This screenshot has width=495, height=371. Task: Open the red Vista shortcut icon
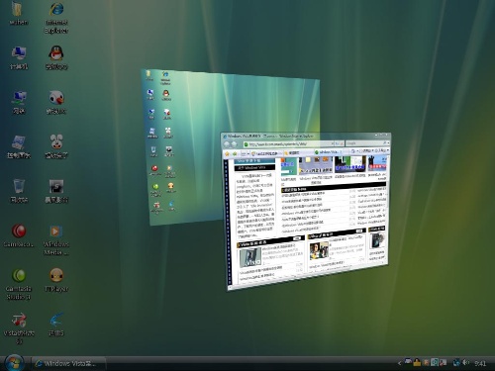pos(19,328)
